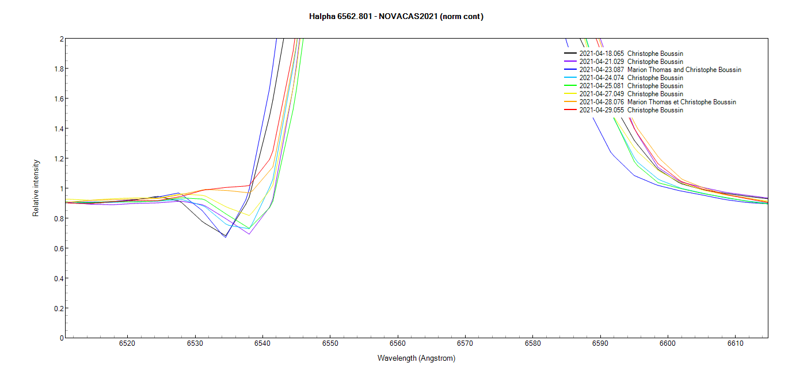Click the yellow legend line for 2021-04-27.049

(570, 94)
